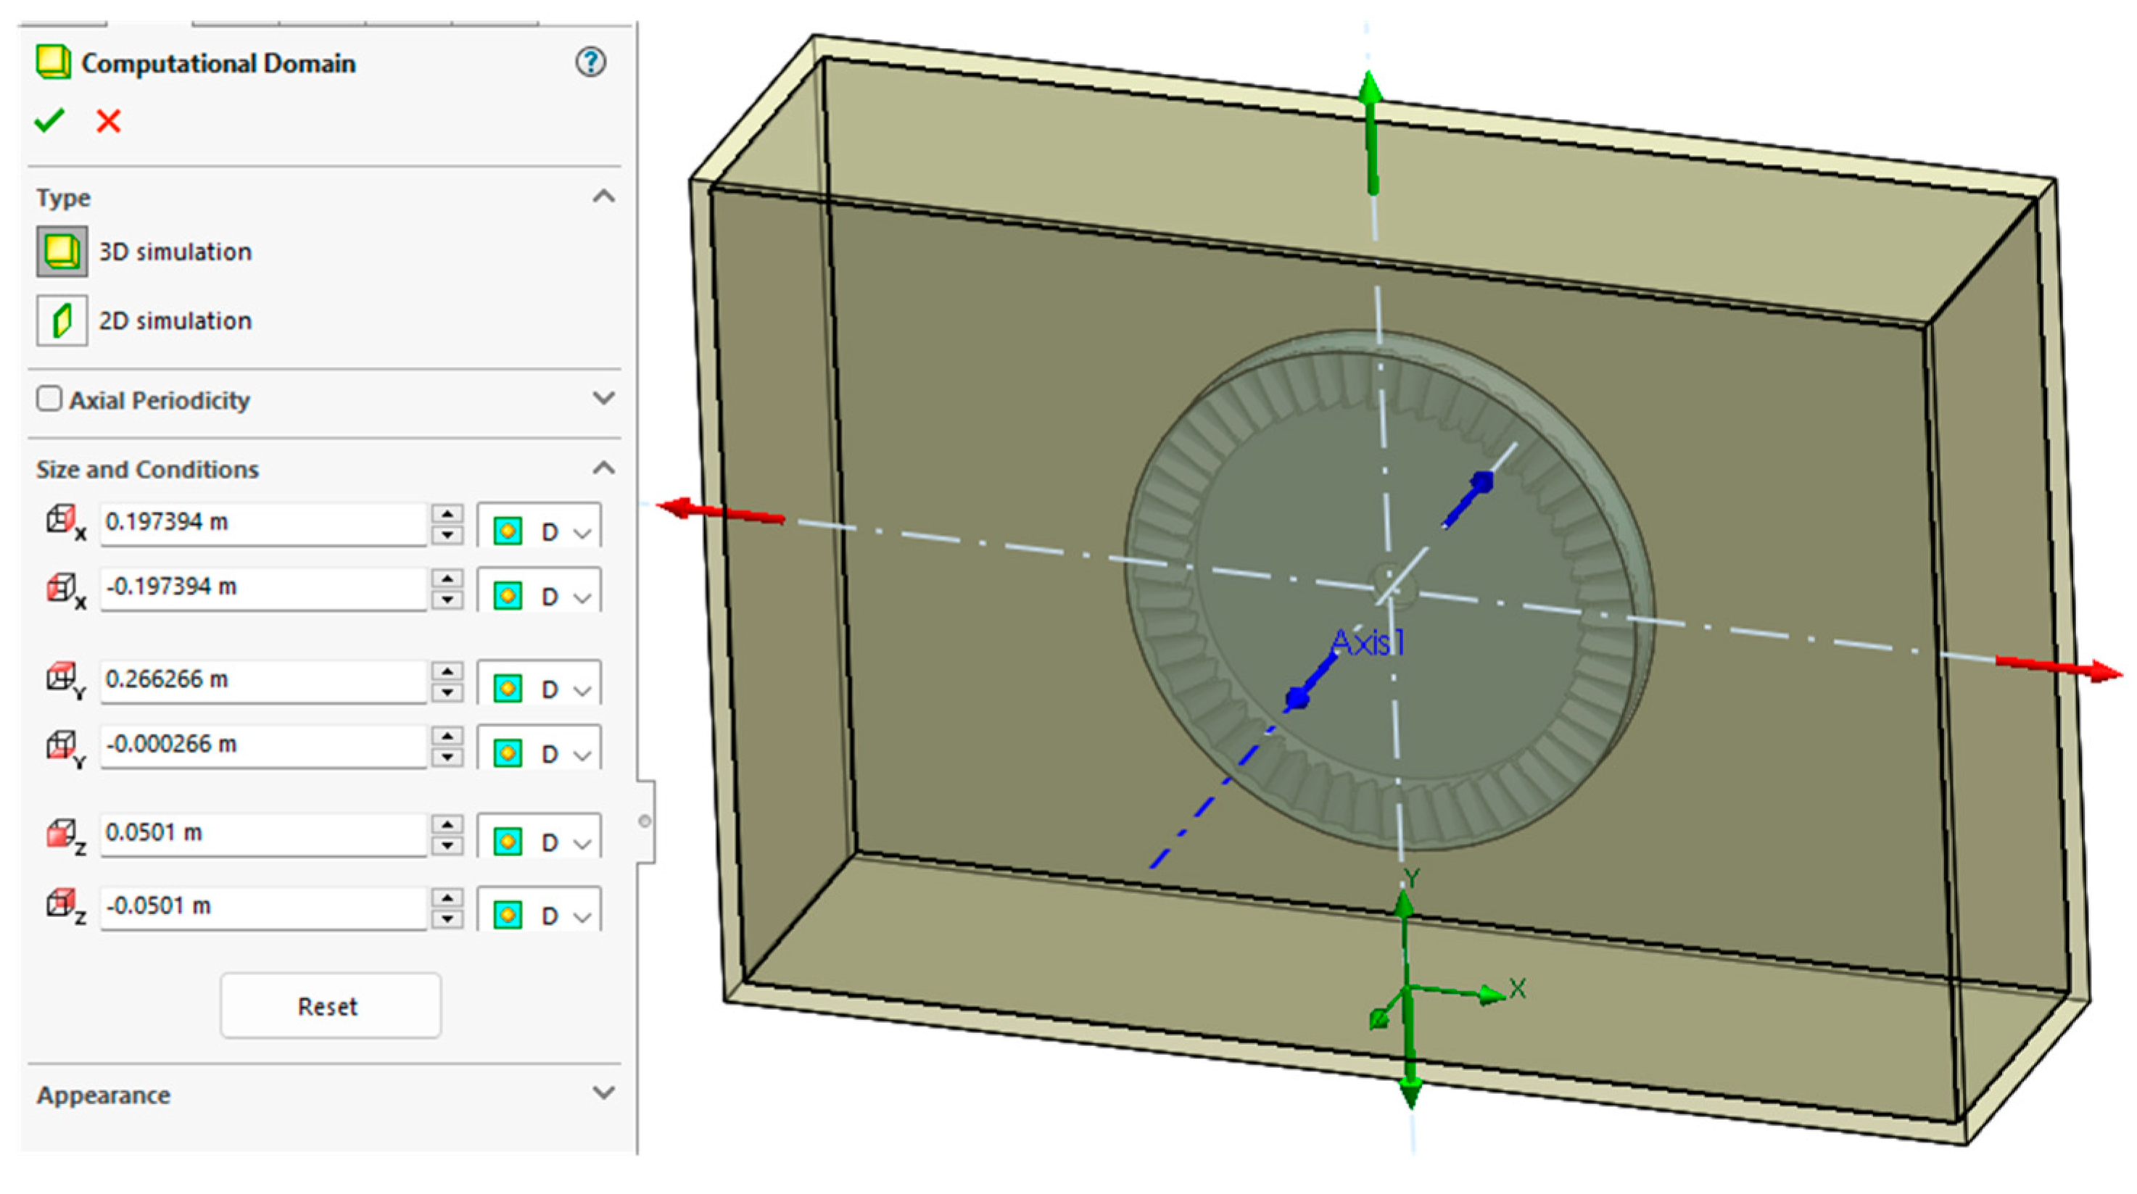2137x1194 pixels.
Task: Collapse the Type section
Action: point(604,196)
